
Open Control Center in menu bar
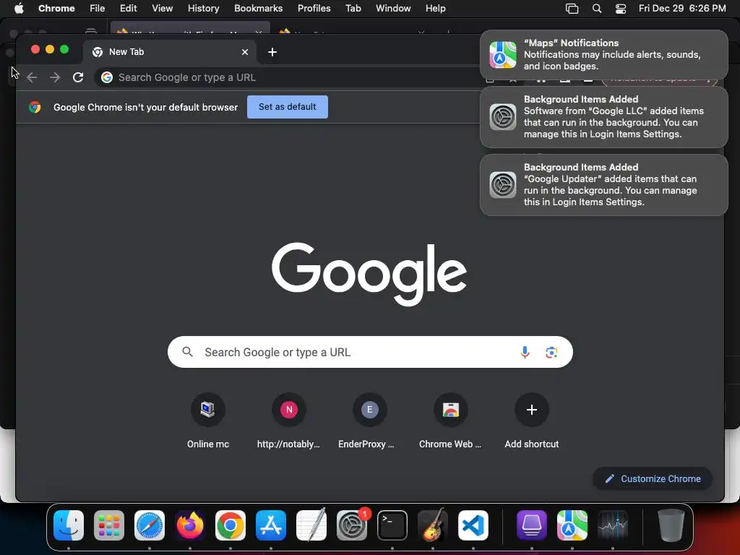point(621,9)
